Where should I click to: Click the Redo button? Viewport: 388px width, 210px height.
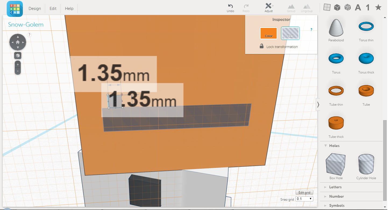(x=246, y=8)
